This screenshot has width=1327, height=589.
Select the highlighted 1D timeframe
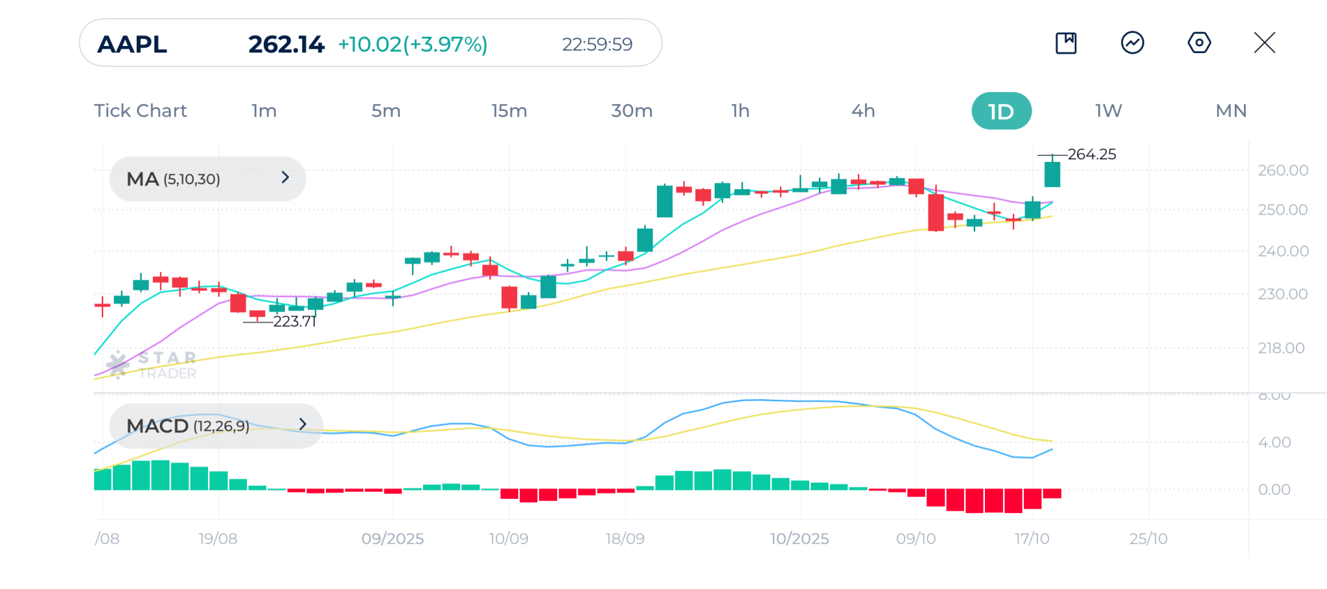point(1001,111)
